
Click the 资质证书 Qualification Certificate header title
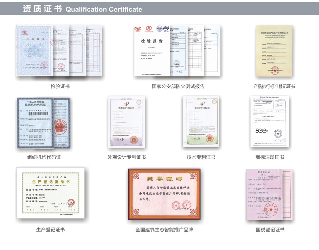83,9
